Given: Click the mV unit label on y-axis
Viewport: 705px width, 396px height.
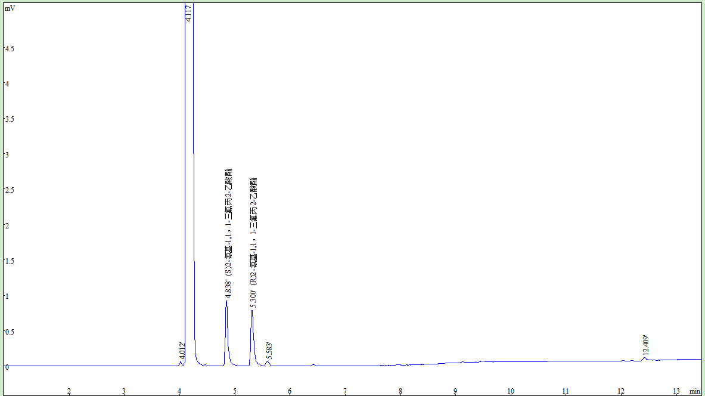Looking at the screenshot, I should 10,8.
